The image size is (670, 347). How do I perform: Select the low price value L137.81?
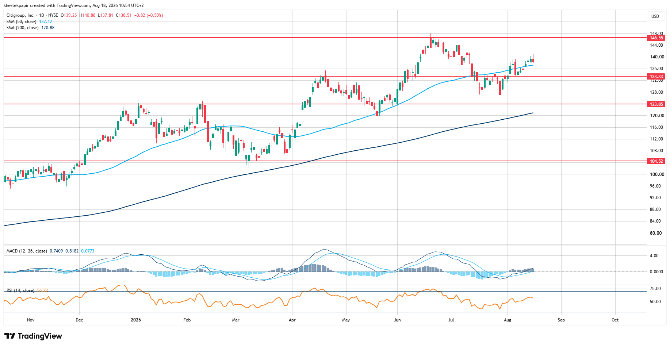tap(106, 15)
